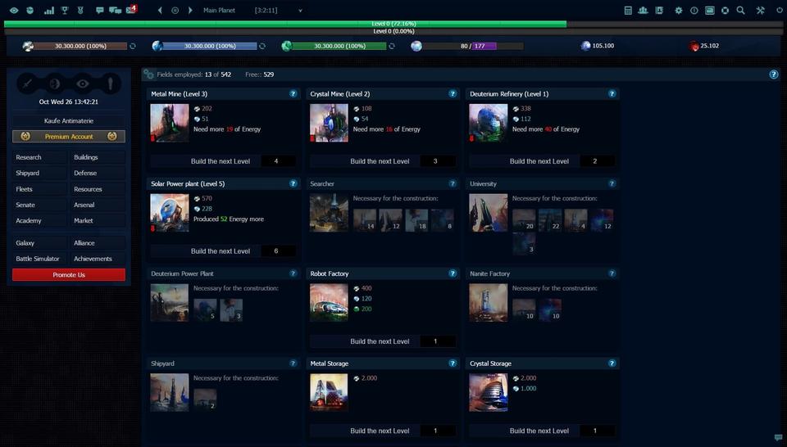This screenshot has height=447, width=787.
Task: Toggle the eye officer icon in sidebar
Action: click(82, 84)
